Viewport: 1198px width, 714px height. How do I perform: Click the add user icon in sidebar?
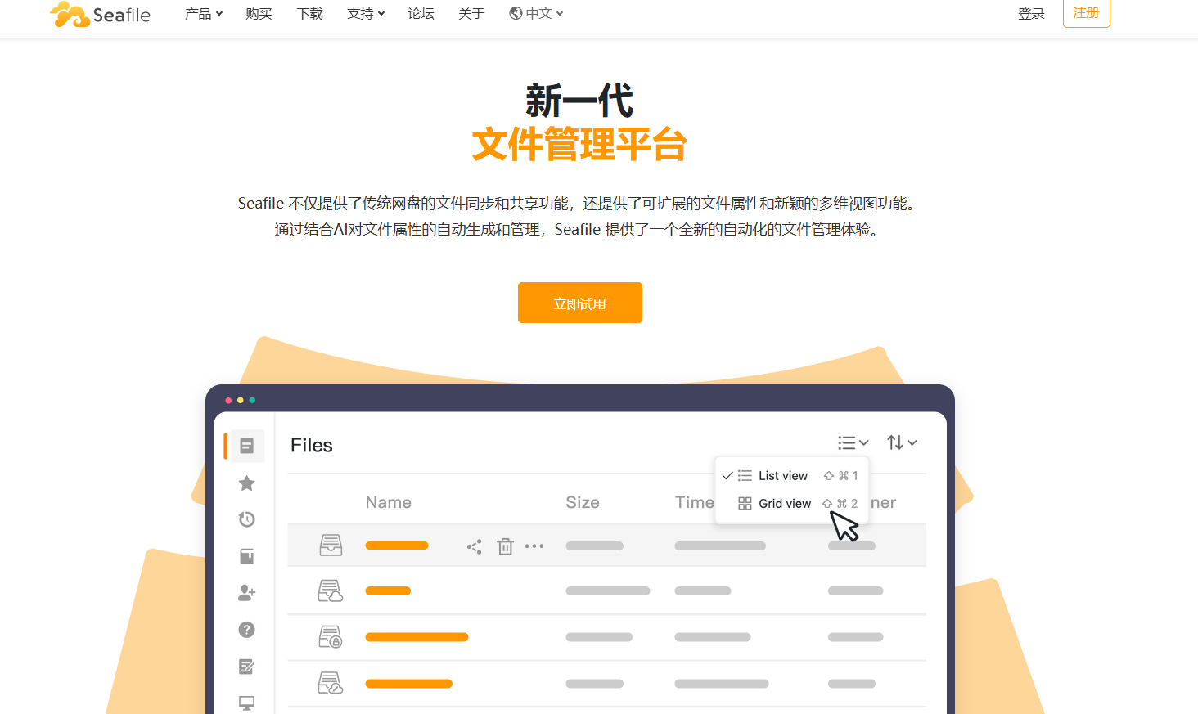pos(246,593)
